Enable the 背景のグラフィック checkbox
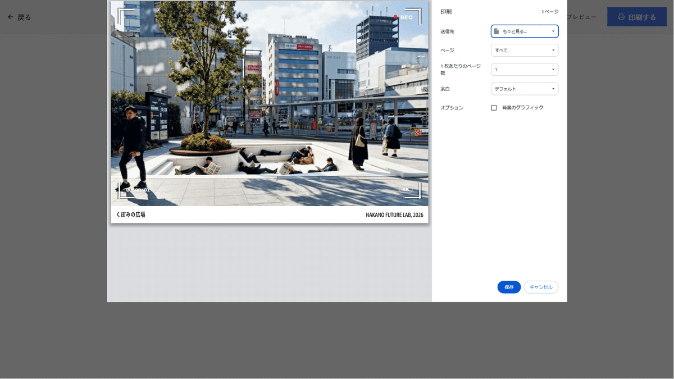The image size is (674, 379). [x=494, y=108]
